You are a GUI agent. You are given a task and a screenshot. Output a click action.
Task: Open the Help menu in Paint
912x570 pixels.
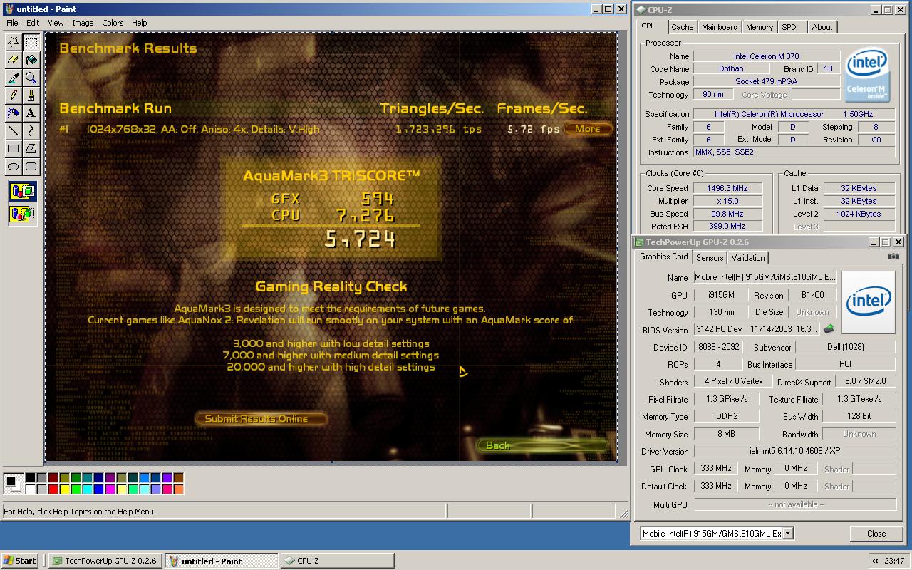coord(140,23)
